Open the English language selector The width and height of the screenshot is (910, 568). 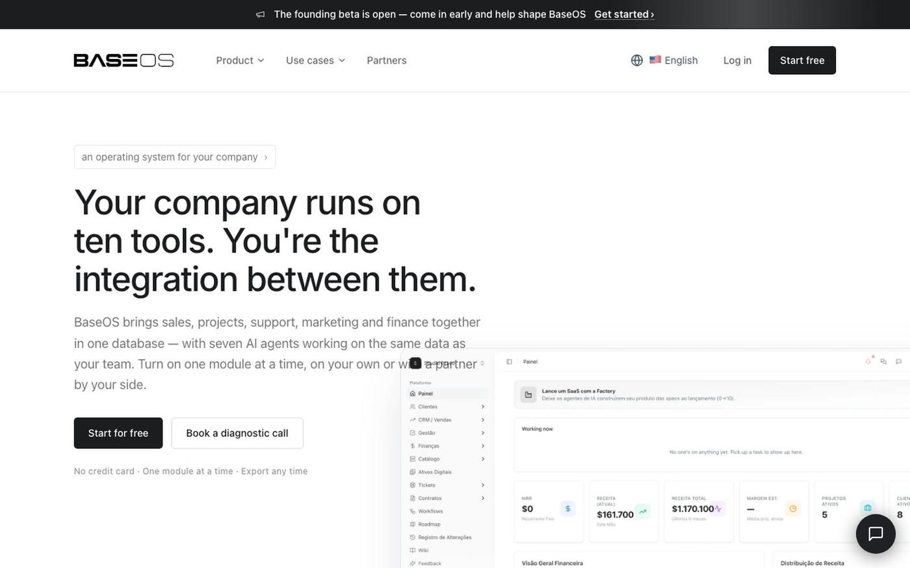coord(664,60)
